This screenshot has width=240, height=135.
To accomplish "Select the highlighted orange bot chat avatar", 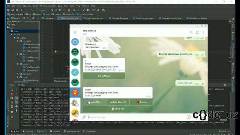I will (75, 93).
